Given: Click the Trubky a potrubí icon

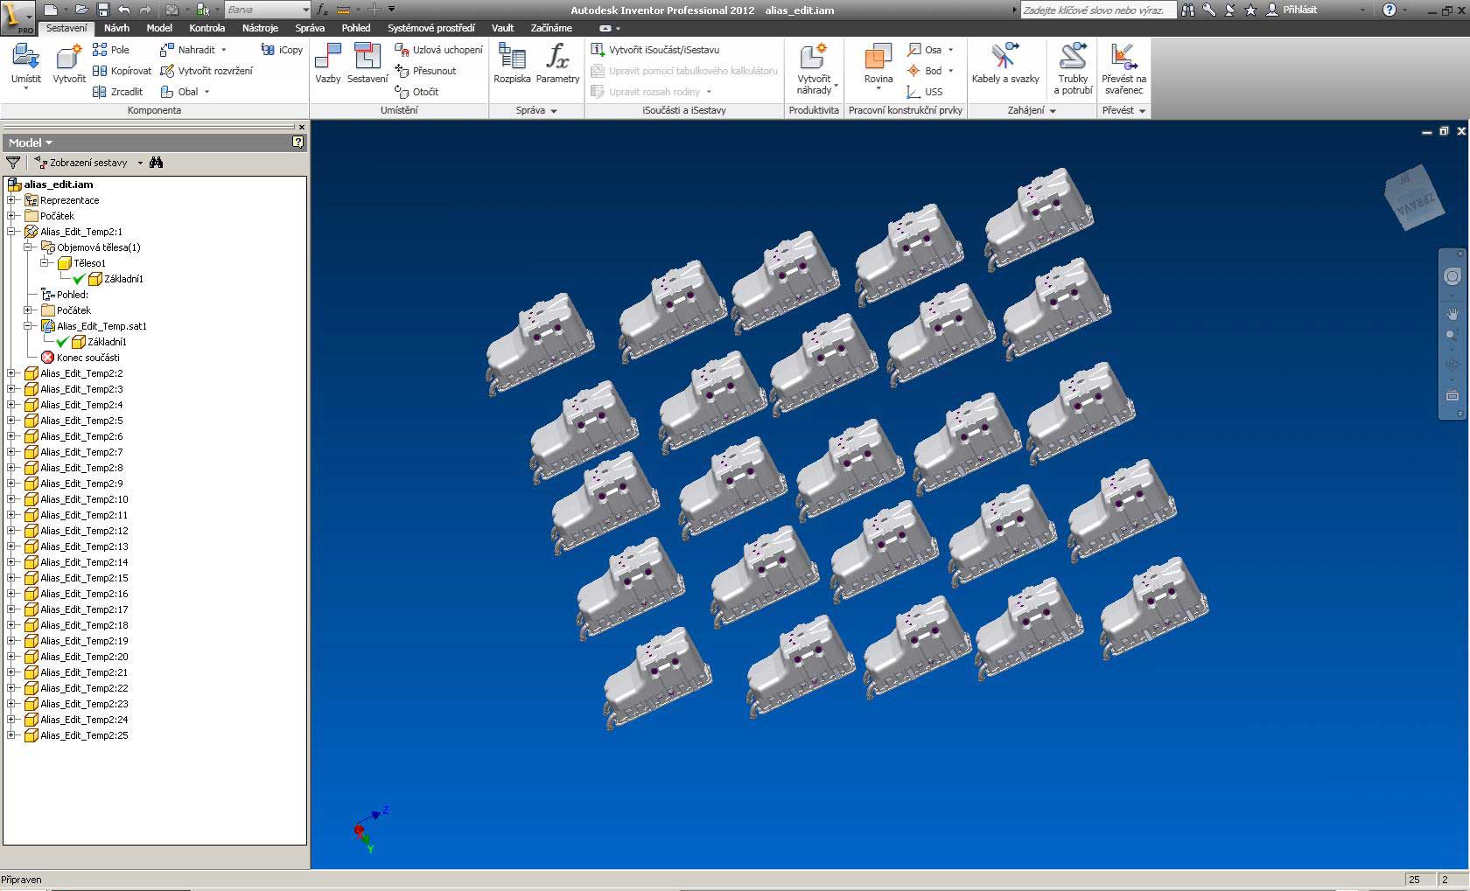Looking at the screenshot, I should pyautogui.click(x=1073, y=59).
